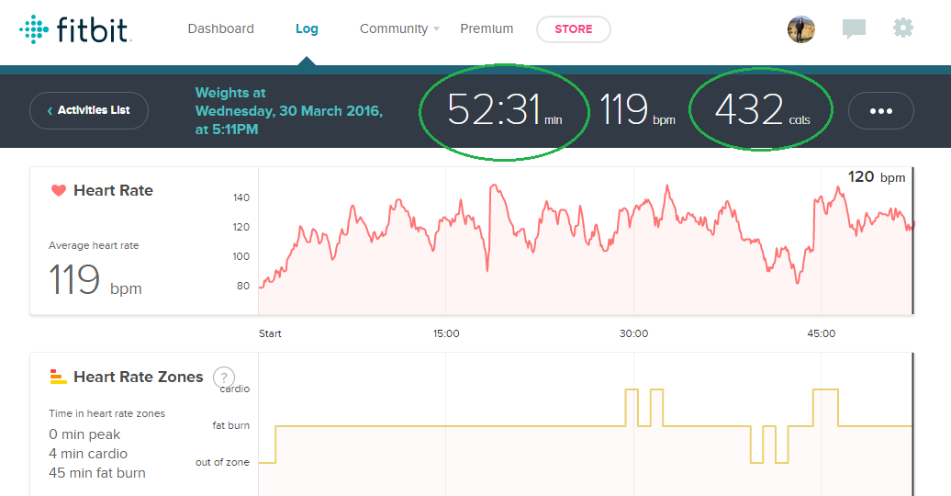This screenshot has width=951, height=496.
Task: Click the Heart Rate section heading
Action: point(114,191)
